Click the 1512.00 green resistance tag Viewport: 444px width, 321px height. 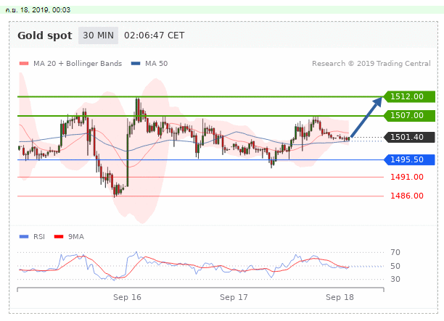[409, 96]
